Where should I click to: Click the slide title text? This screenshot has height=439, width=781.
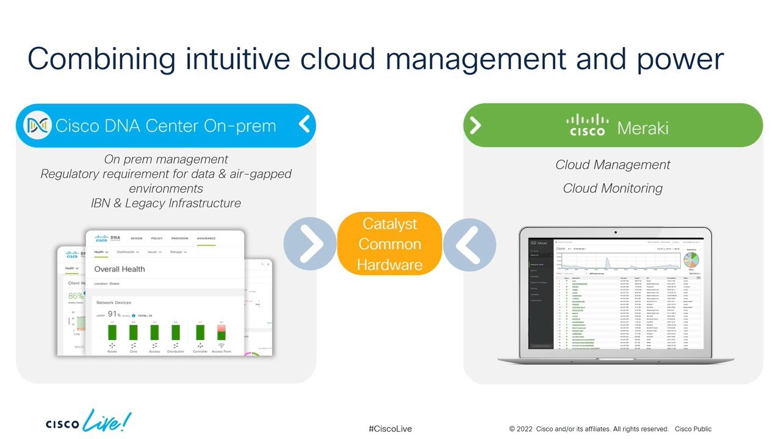pos(375,59)
